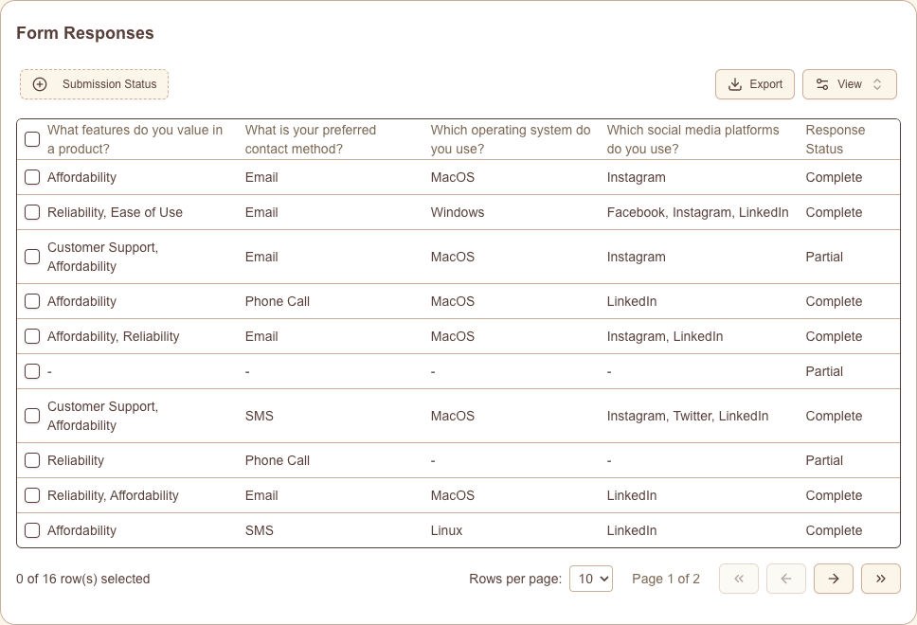Screen dimensions: 917x625
Task: Open the Submission Status filter
Action: (95, 84)
